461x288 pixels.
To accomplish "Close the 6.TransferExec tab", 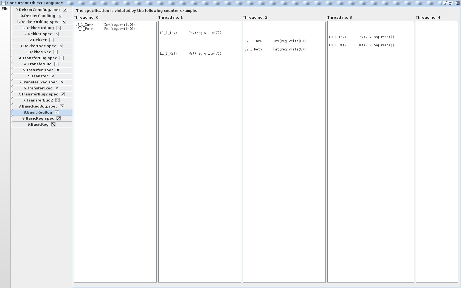I will tap(57, 88).
